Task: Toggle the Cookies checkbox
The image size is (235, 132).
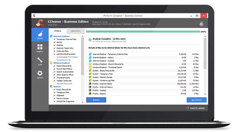Action: click(x=54, y=45)
